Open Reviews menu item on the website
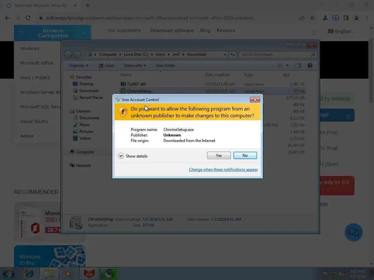The height and width of the screenshot is (280, 374). (226, 30)
